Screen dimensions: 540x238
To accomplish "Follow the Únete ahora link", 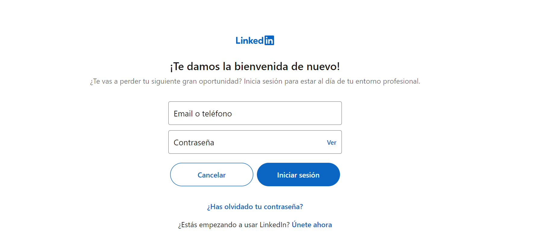I will (312, 225).
